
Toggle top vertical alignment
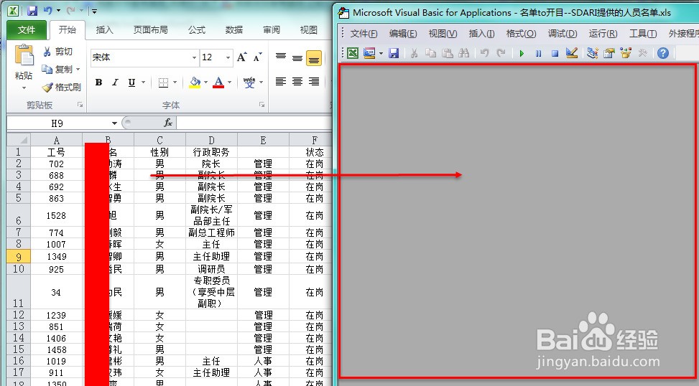[281, 57]
